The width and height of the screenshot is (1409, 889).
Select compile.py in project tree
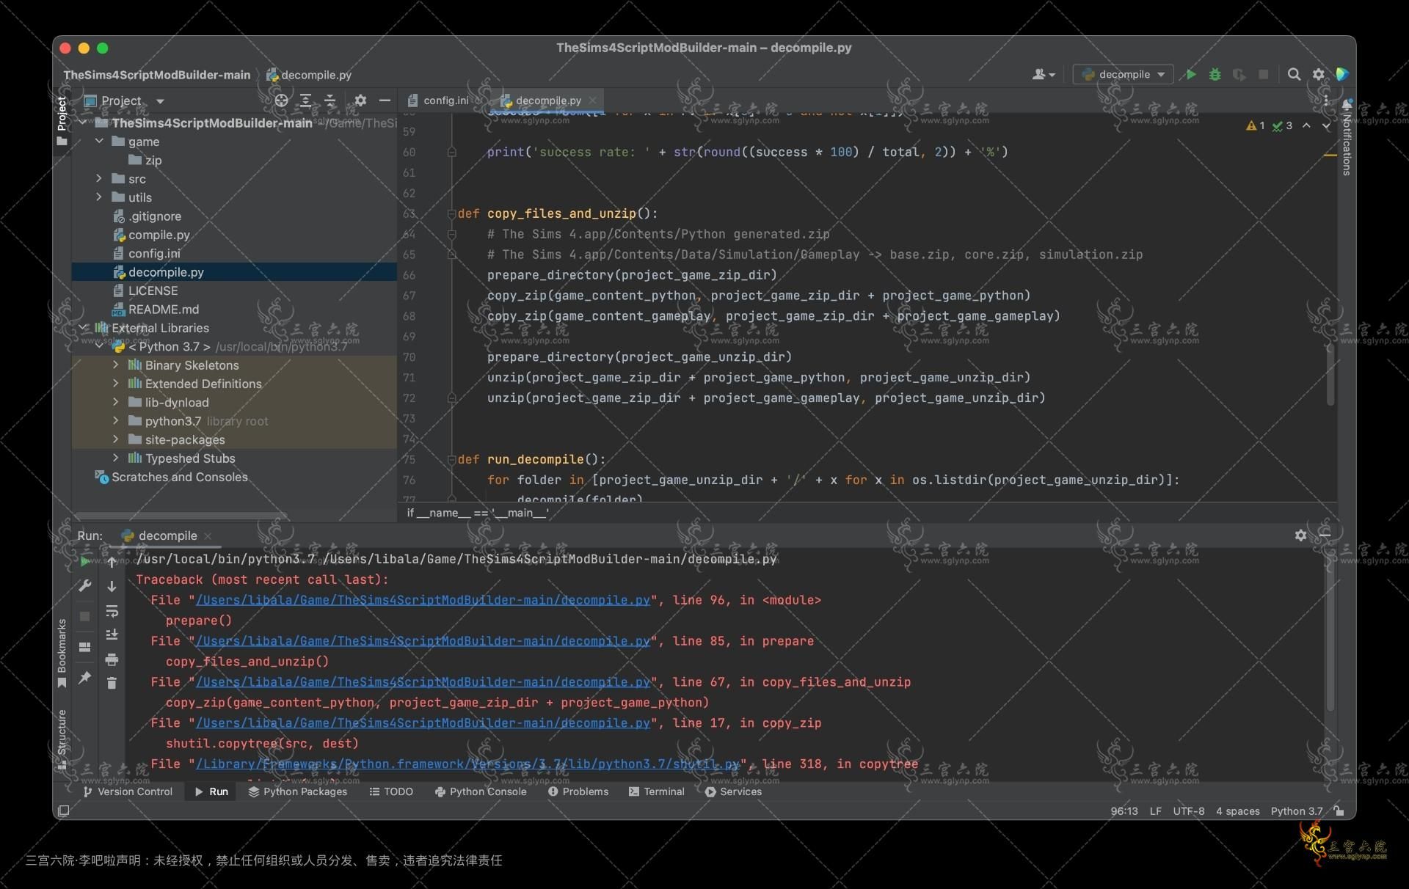click(159, 235)
